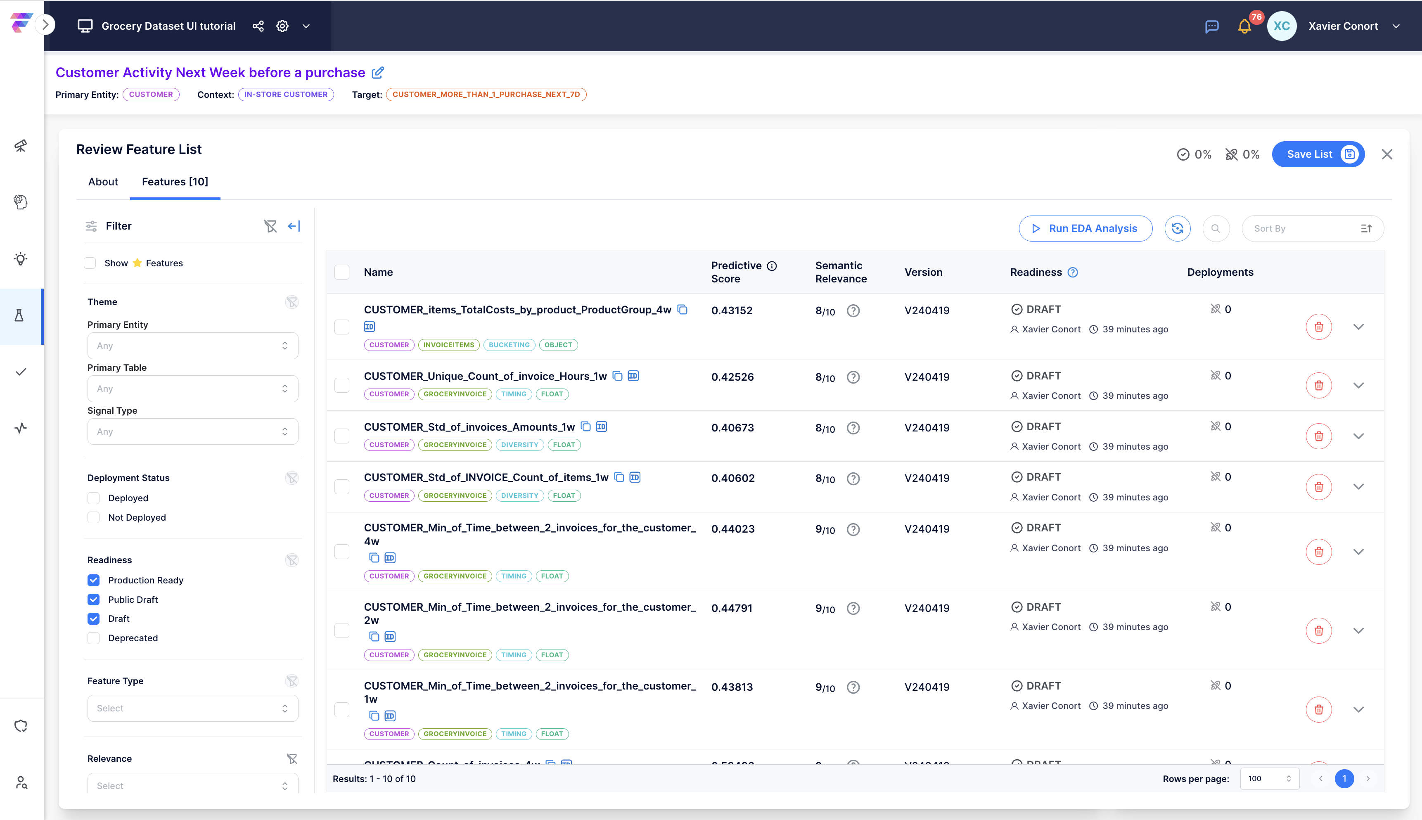The height and width of the screenshot is (820, 1422).
Task: Close the Review Feature List panel
Action: click(x=1386, y=154)
